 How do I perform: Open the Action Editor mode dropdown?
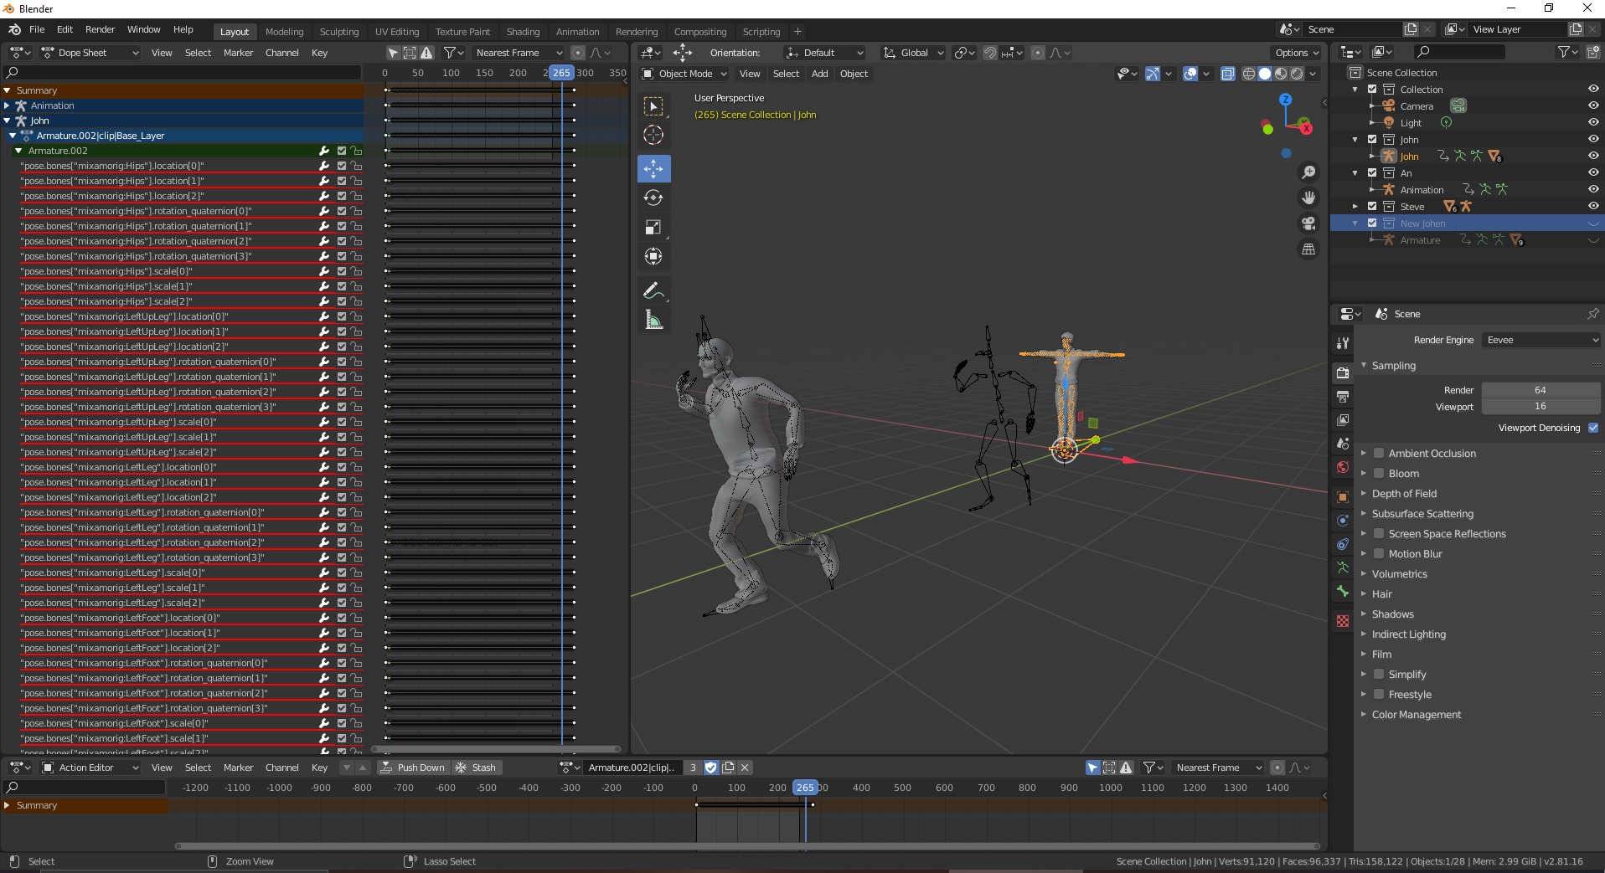tap(90, 768)
